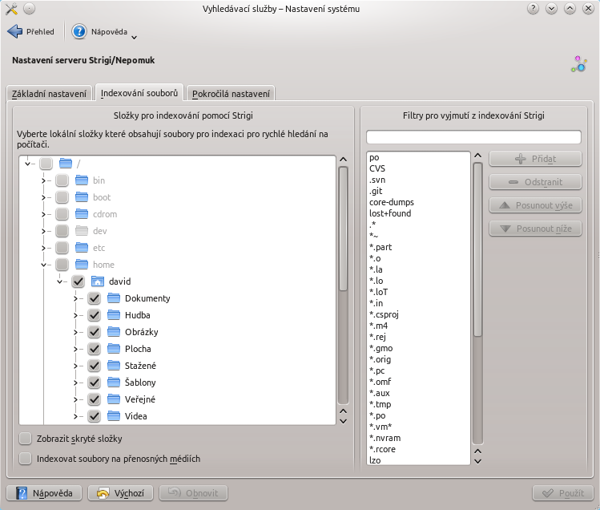Screen dimensions: 600x510
Task: Collapse the home tree node
Action: coord(43,265)
